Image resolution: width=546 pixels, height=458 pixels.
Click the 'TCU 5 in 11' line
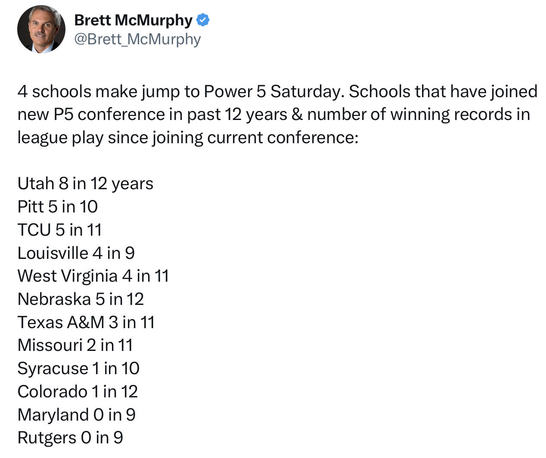[x=60, y=230]
